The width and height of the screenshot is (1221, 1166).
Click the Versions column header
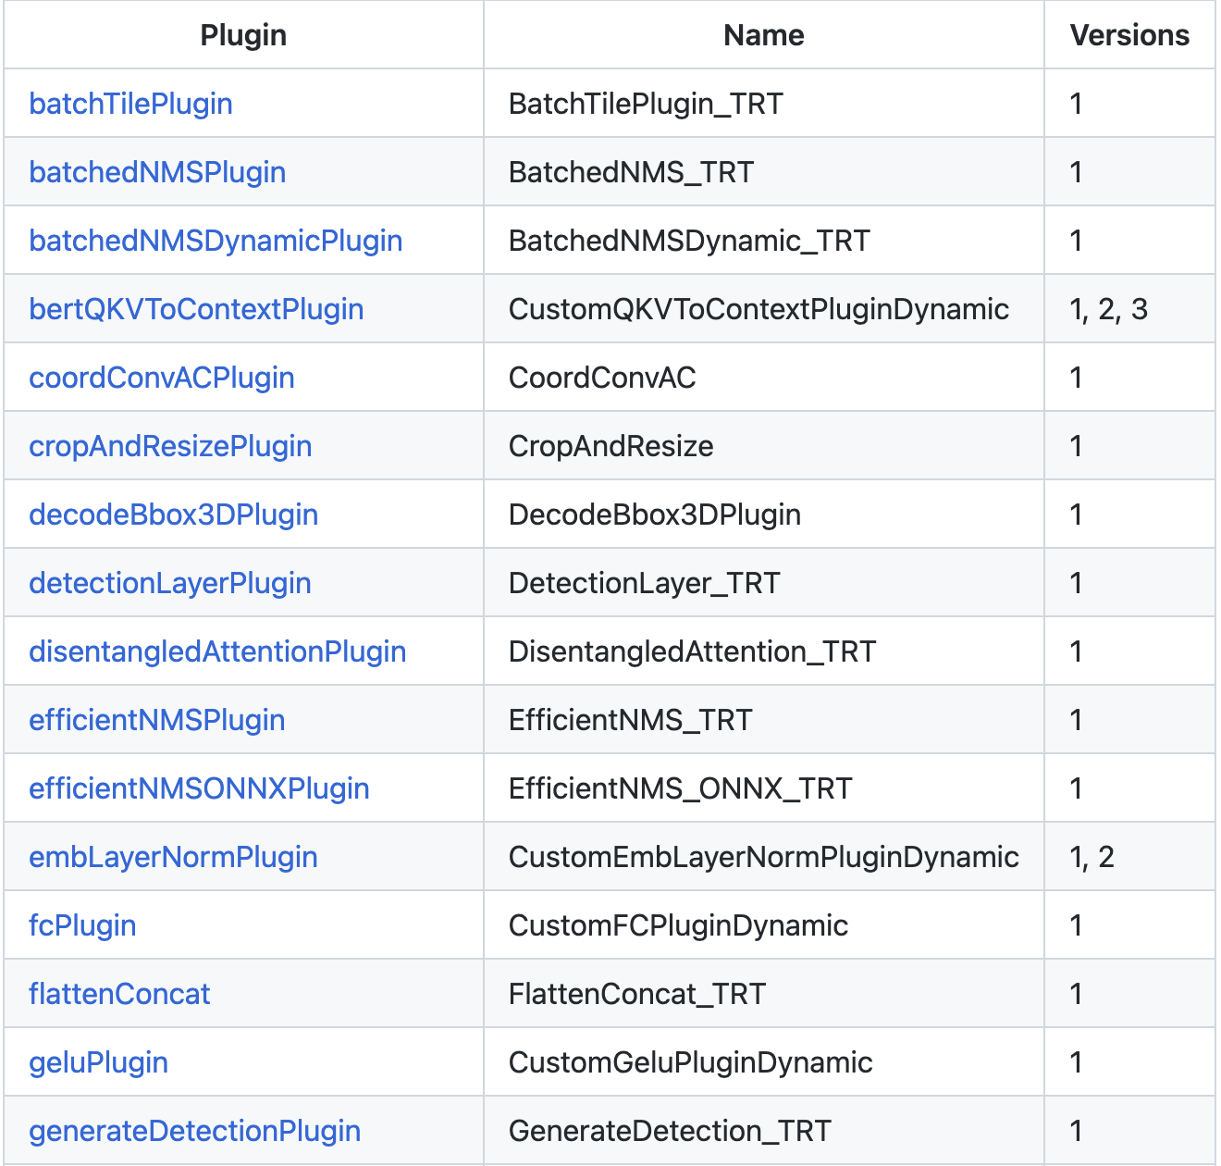click(x=1129, y=34)
